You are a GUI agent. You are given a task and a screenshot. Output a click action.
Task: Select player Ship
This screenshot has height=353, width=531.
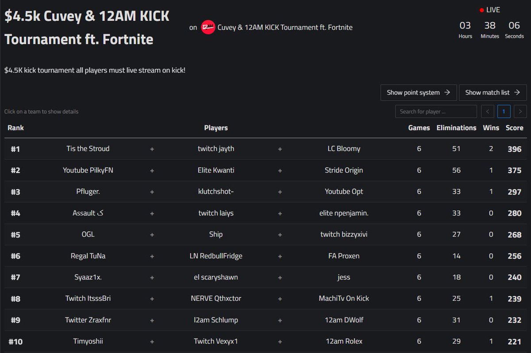coord(216,234)
